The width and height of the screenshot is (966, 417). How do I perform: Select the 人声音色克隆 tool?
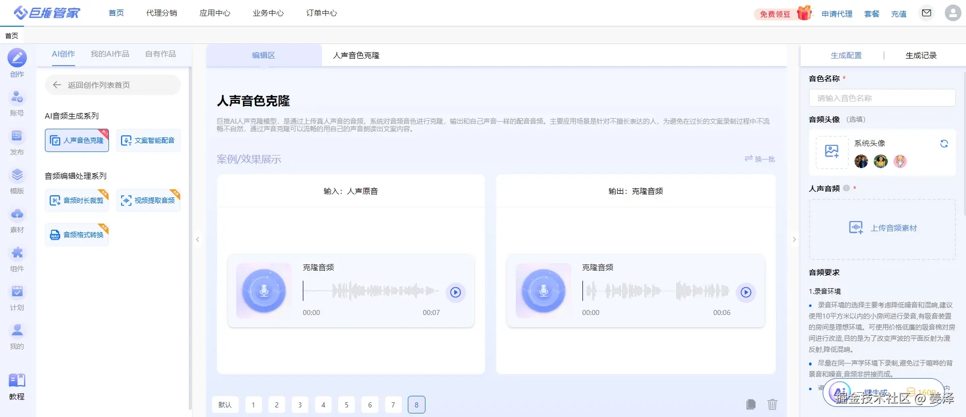[77, 140]
